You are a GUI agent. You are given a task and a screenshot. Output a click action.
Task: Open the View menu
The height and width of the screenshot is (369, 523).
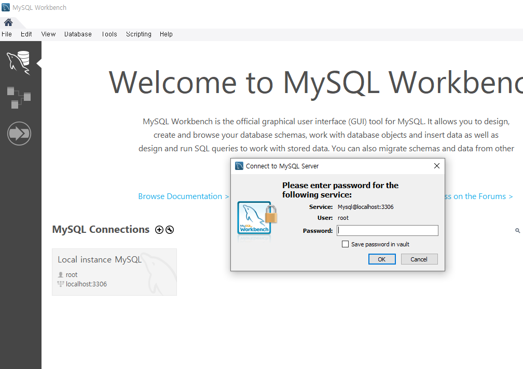click(x=48, y=34)
